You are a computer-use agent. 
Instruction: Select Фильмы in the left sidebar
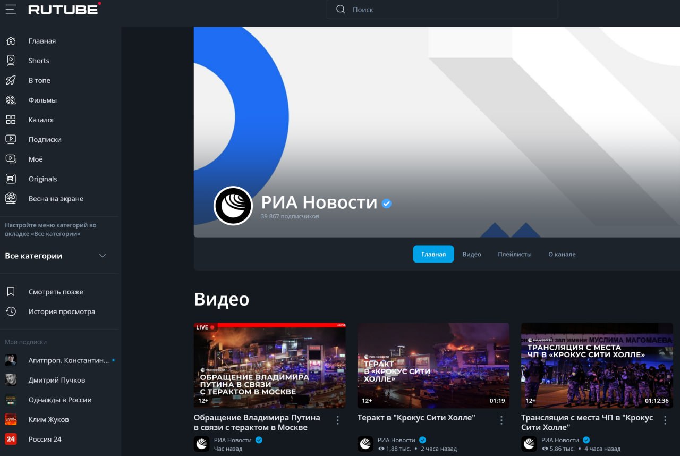click(x=42, y=100)
